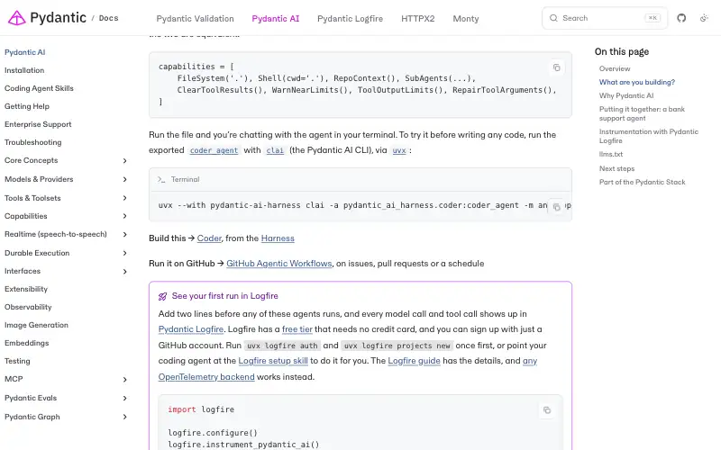
Task: Open the Observability page
Action: (x=28, y=307)
